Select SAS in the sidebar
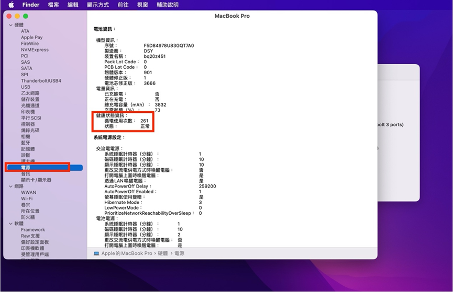453x292 pixels. 26,62
